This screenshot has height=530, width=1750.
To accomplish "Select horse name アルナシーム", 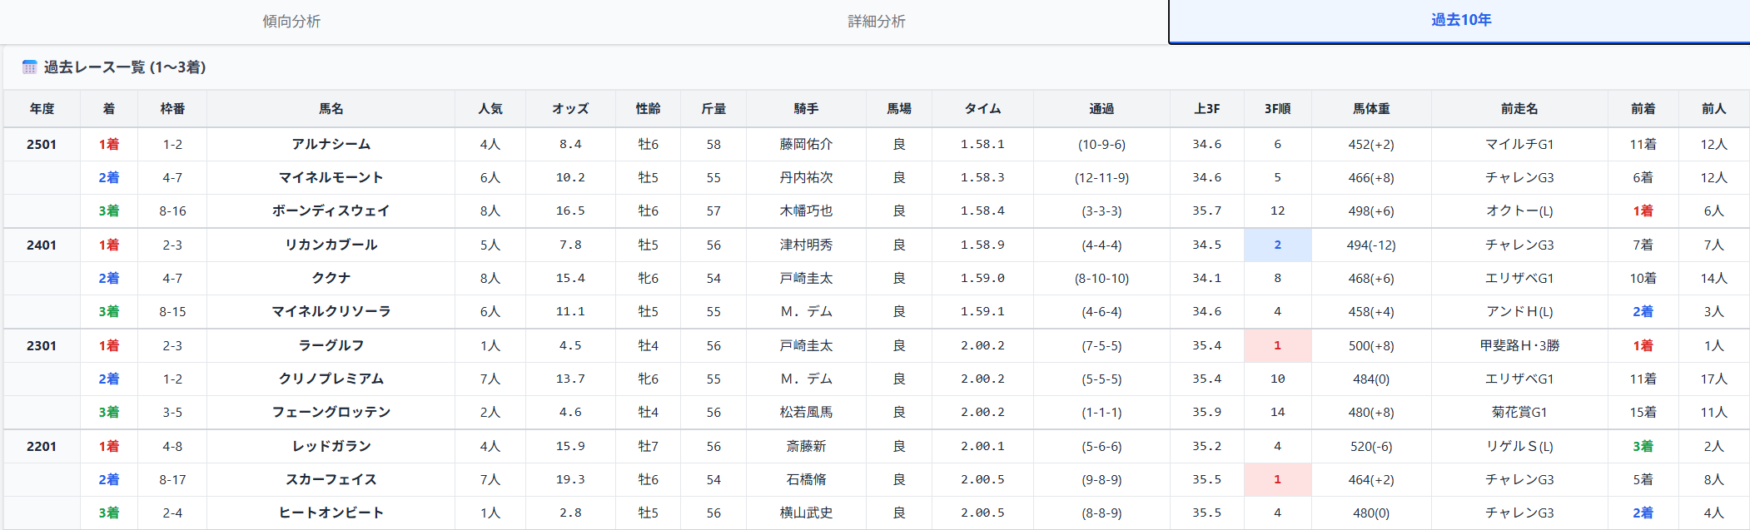I will 331,145.
